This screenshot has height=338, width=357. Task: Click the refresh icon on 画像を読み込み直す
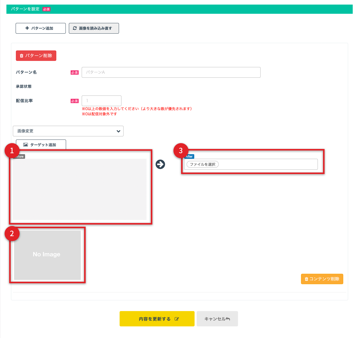pos(75,28)
